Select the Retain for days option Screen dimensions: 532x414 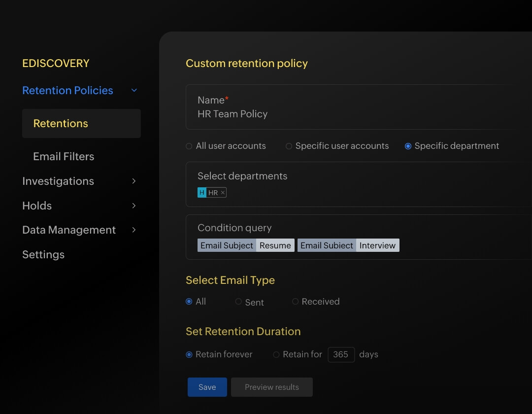click(x=276, y=354)
